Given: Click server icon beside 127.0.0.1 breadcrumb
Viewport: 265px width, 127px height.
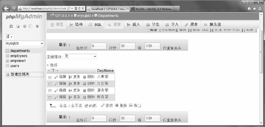Looking at the screenshot, I should click(x=52, y=16).
